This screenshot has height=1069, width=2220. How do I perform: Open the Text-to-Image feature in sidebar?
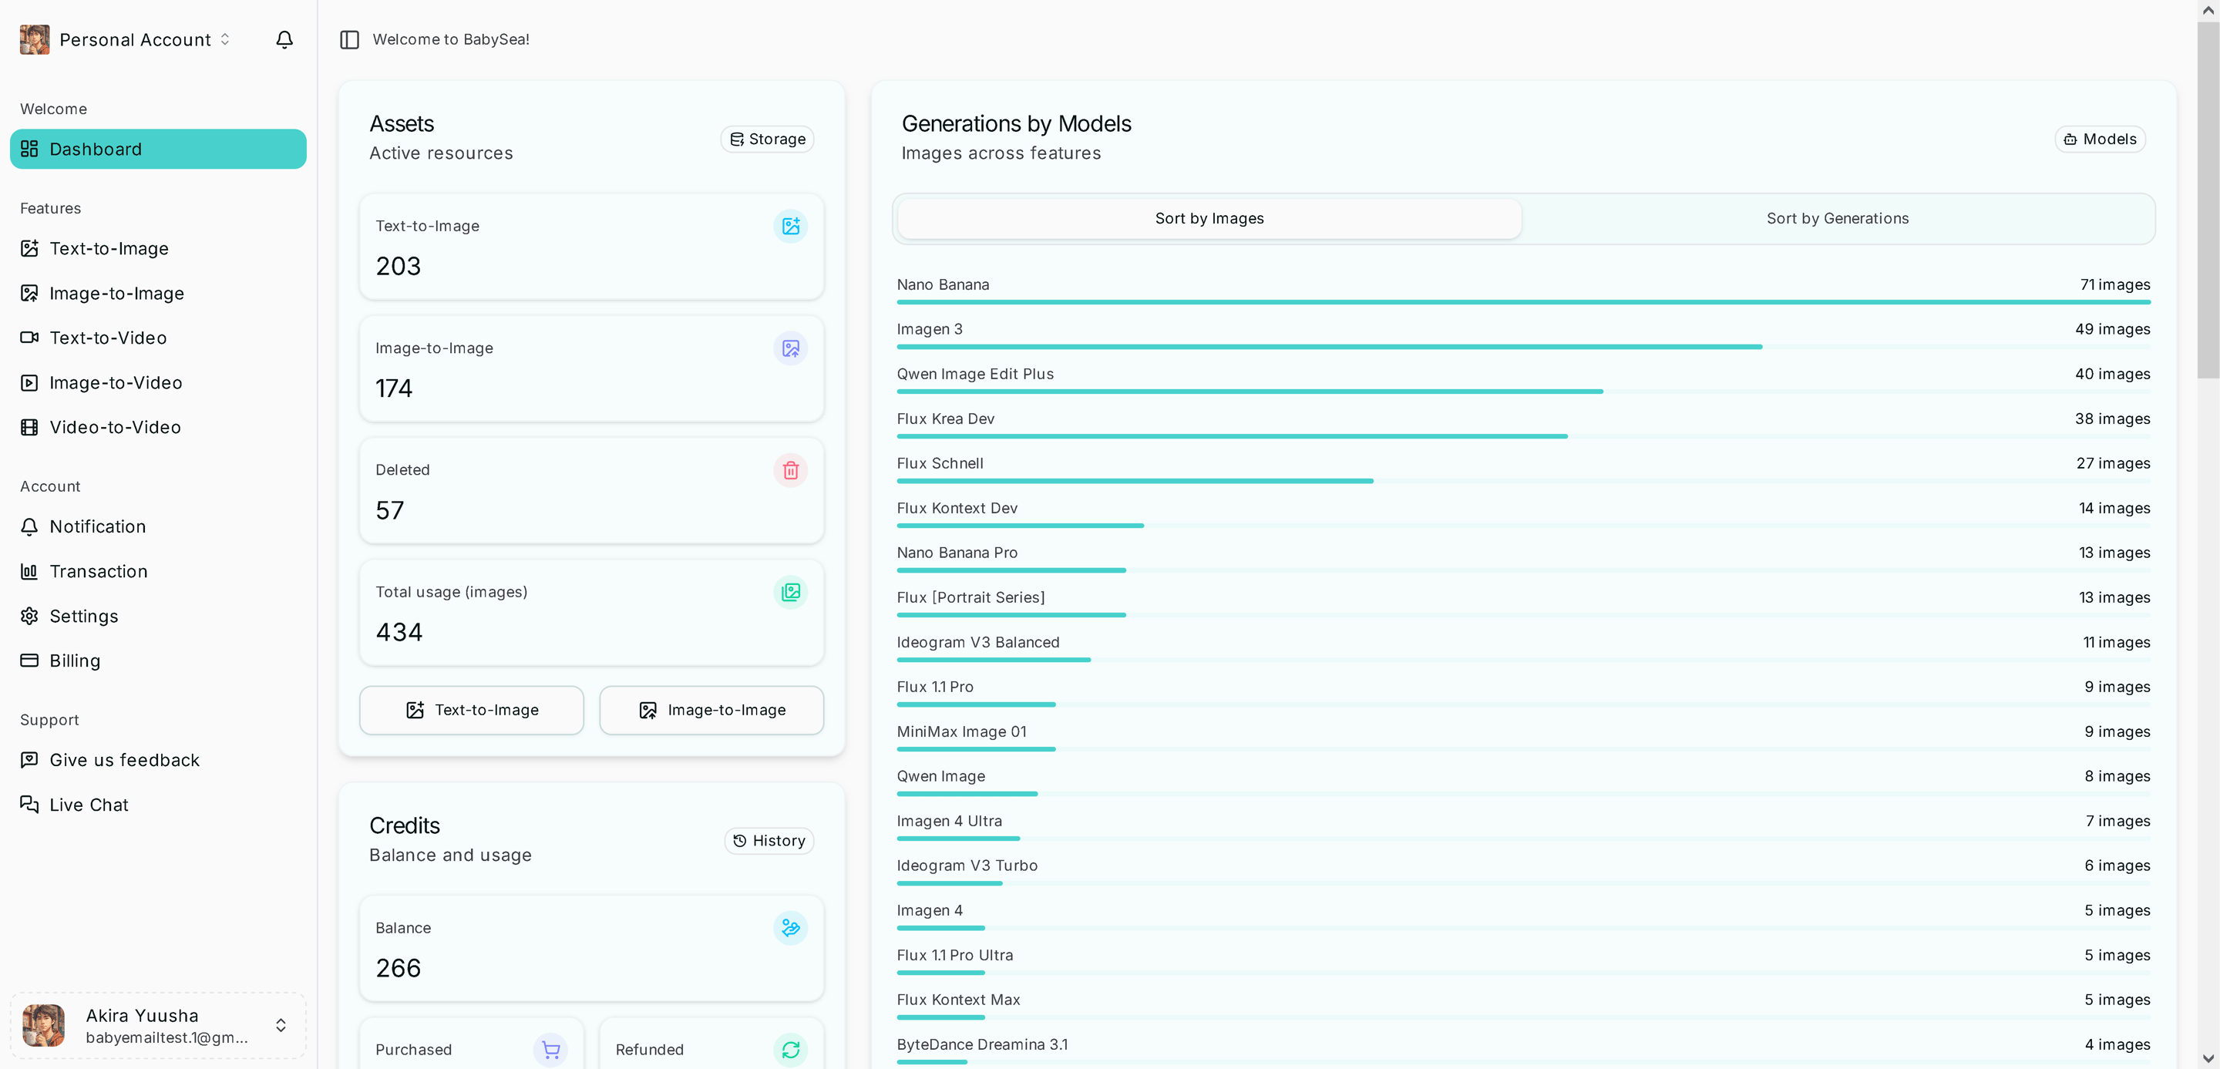click(109, 248)
